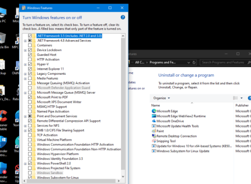Select the Snipping Tool program entry
This screenshot has height=184, width=251.
pos(166,141)
